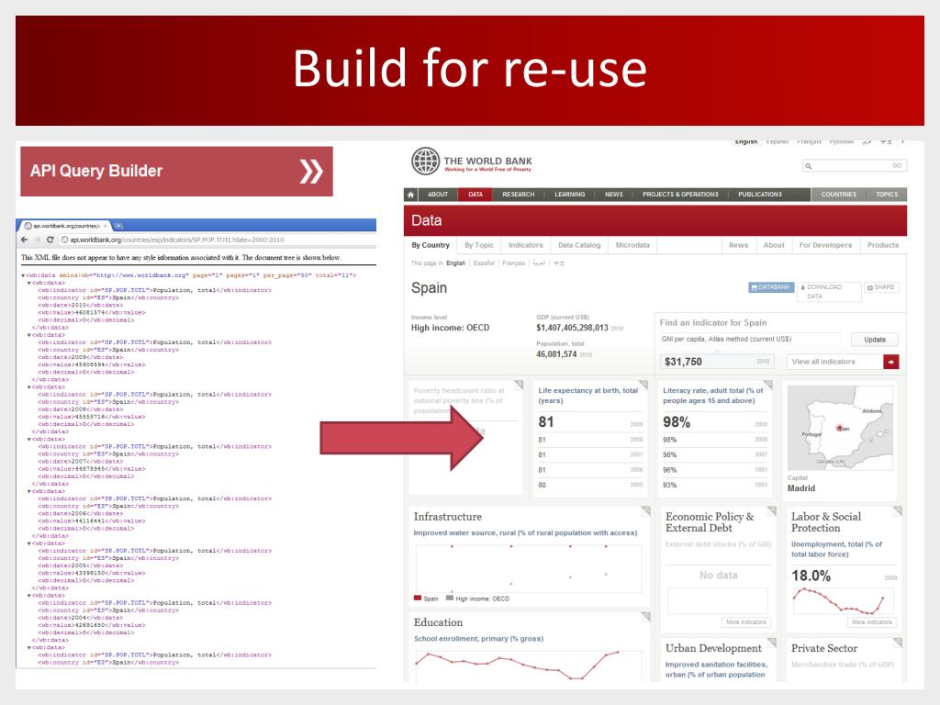The width and height of the screenshot is (940, 705).
Task: Click School enrollment, primary indicator link
Action: [478, 639]
